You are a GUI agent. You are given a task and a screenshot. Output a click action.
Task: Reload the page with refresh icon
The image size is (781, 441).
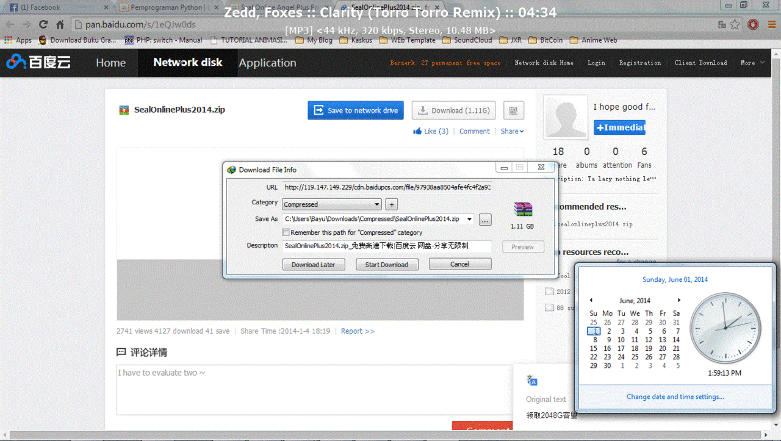pyautogui.click(x=43, y=25)
